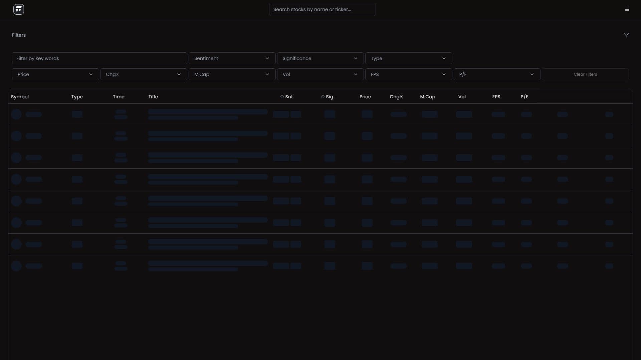Click the Filters heading label
The image size is (641, 360).
19,35
